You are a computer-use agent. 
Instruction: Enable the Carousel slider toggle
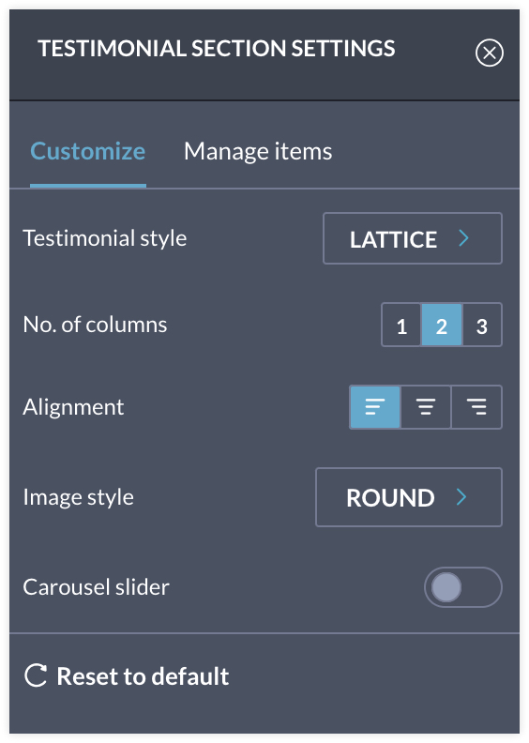point(463,587)
